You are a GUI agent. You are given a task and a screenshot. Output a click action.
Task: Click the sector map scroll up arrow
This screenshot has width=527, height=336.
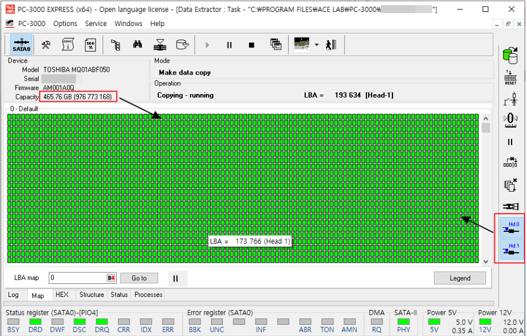486,118
